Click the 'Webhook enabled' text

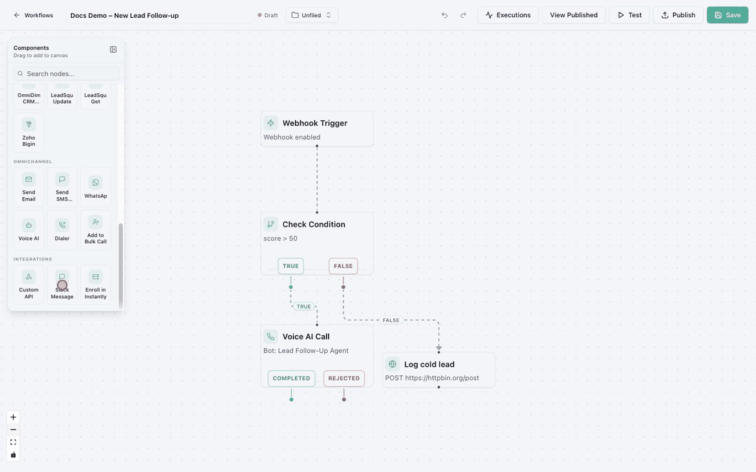(291, 137)
